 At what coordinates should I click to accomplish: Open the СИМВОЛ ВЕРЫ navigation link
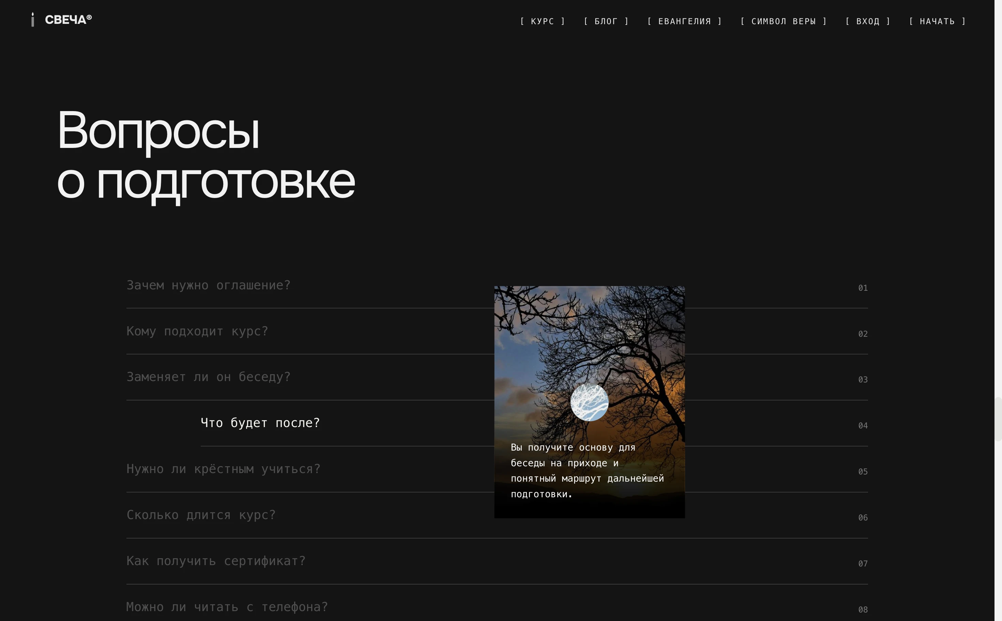(x=784, y=21)
